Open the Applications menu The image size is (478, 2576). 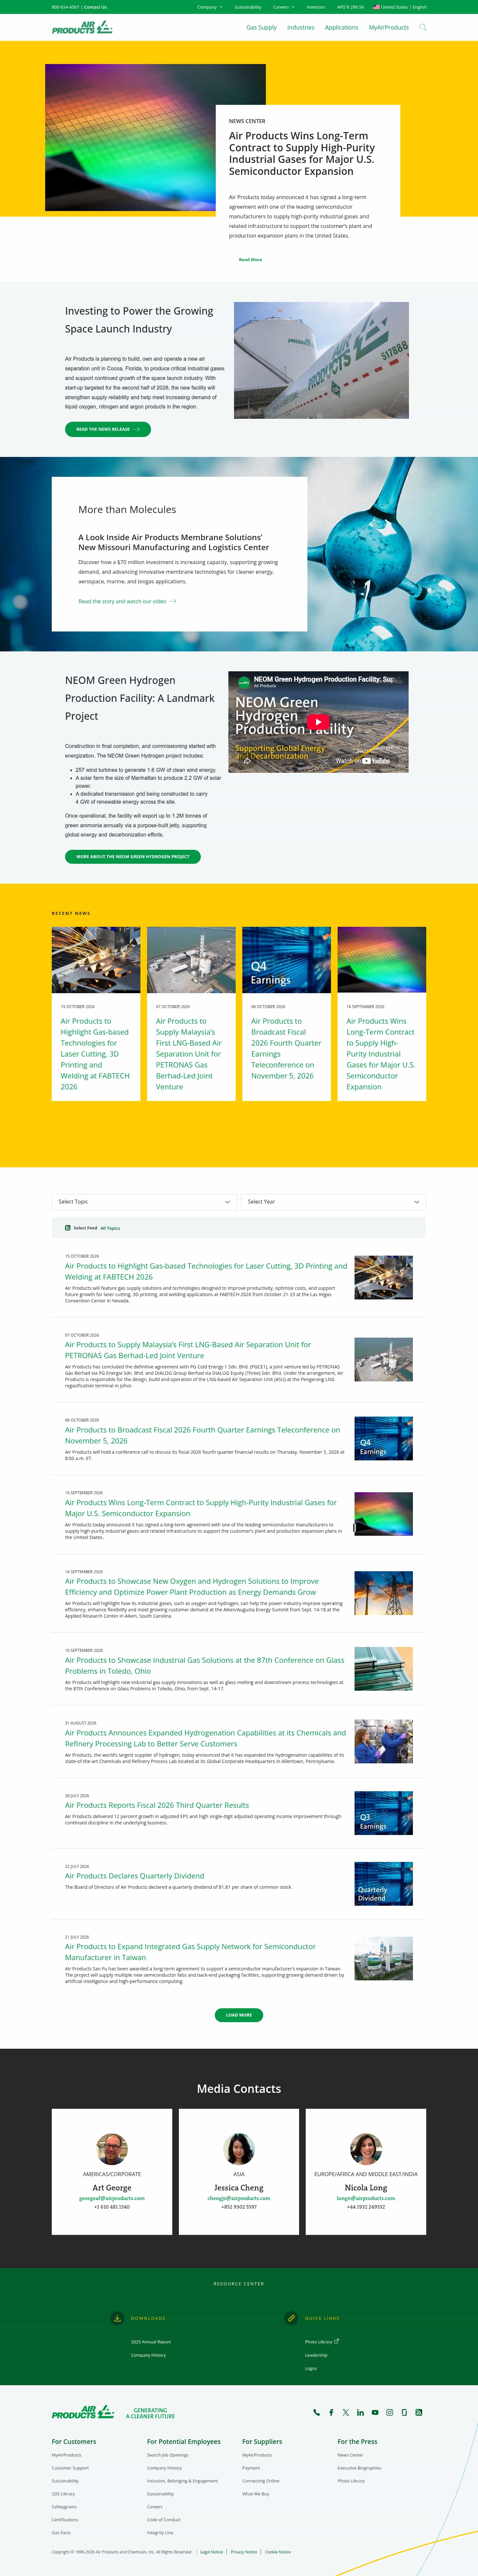pos(342,27)
